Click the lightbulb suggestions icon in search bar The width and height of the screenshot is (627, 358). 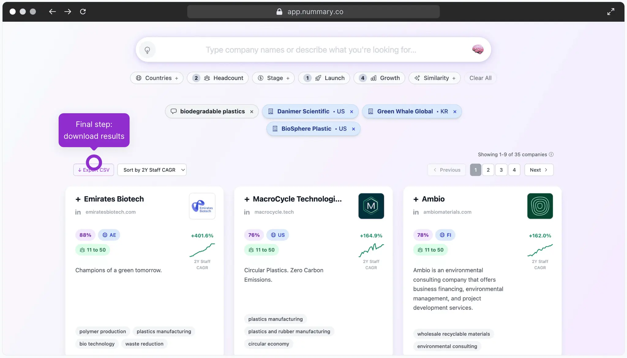(x=147, y=50)
